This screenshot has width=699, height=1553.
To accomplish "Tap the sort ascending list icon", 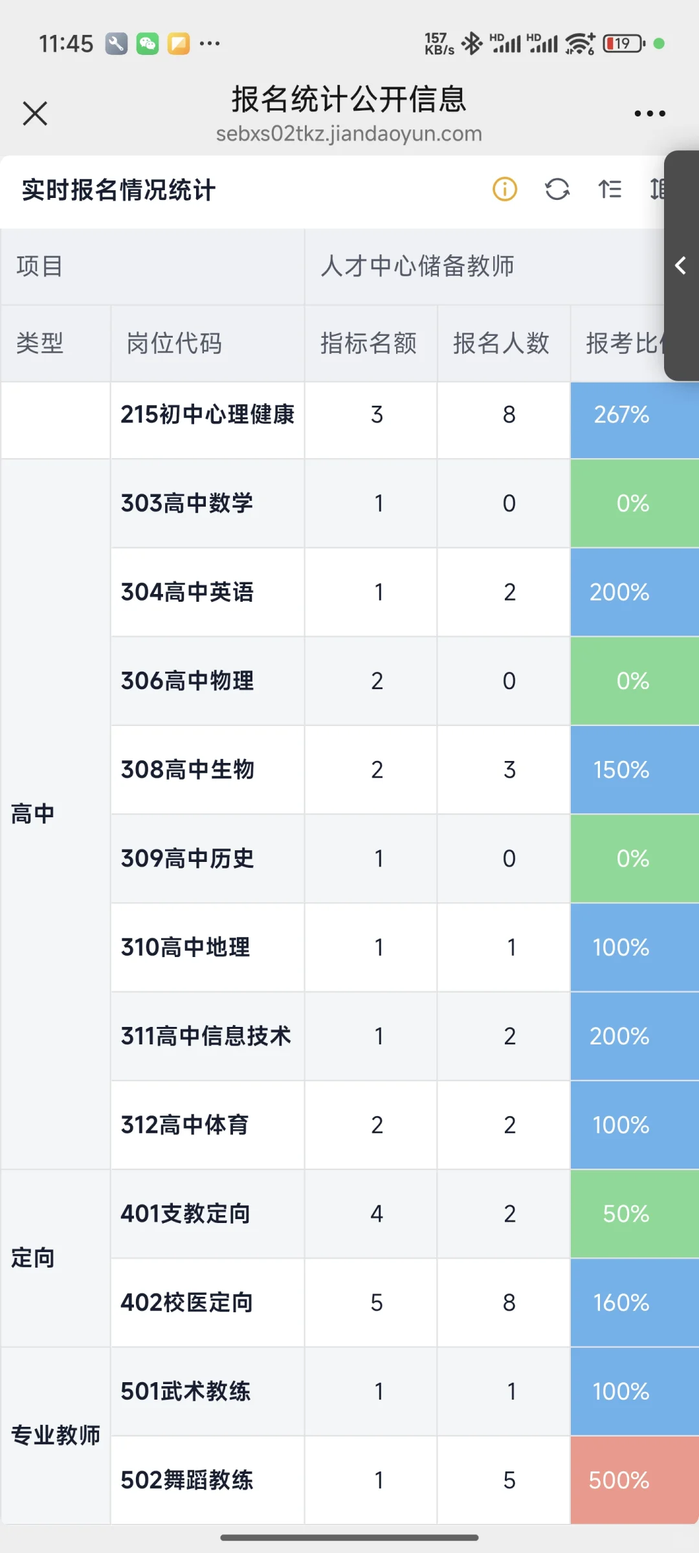I will click(610, 190).
